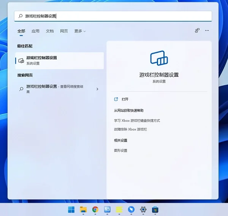Open the web search result for 游戏栏控制器设置
Viewport: 228px width, 216px height.
point(60,89)
